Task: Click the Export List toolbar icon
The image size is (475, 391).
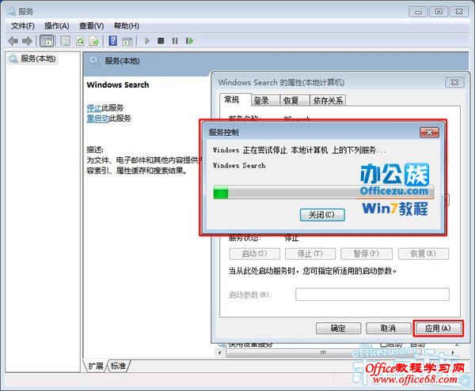Action: click(x=94, y=41)
